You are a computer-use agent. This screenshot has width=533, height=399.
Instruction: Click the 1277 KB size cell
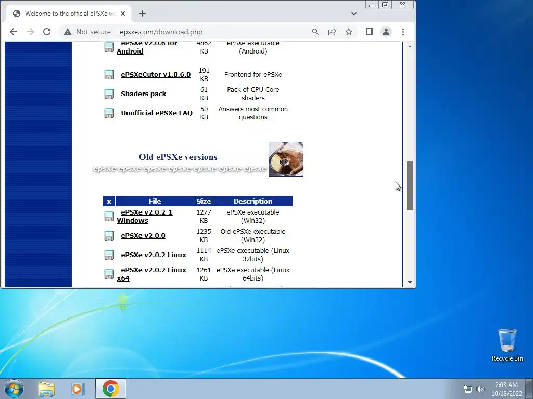pyautogui.click(x=204, y=217)
